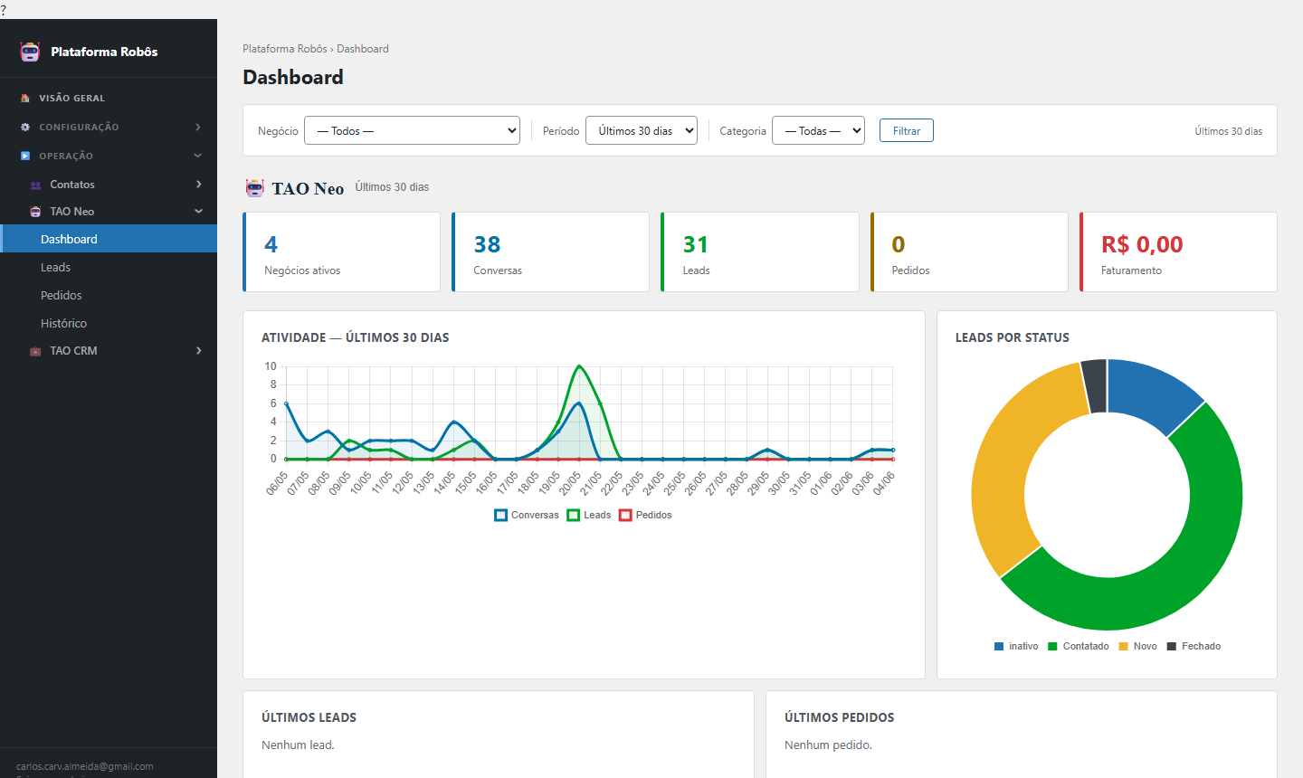
Task: Click the Plataforma Robôs breadcrumb link
Action: (x=285, y=49)
